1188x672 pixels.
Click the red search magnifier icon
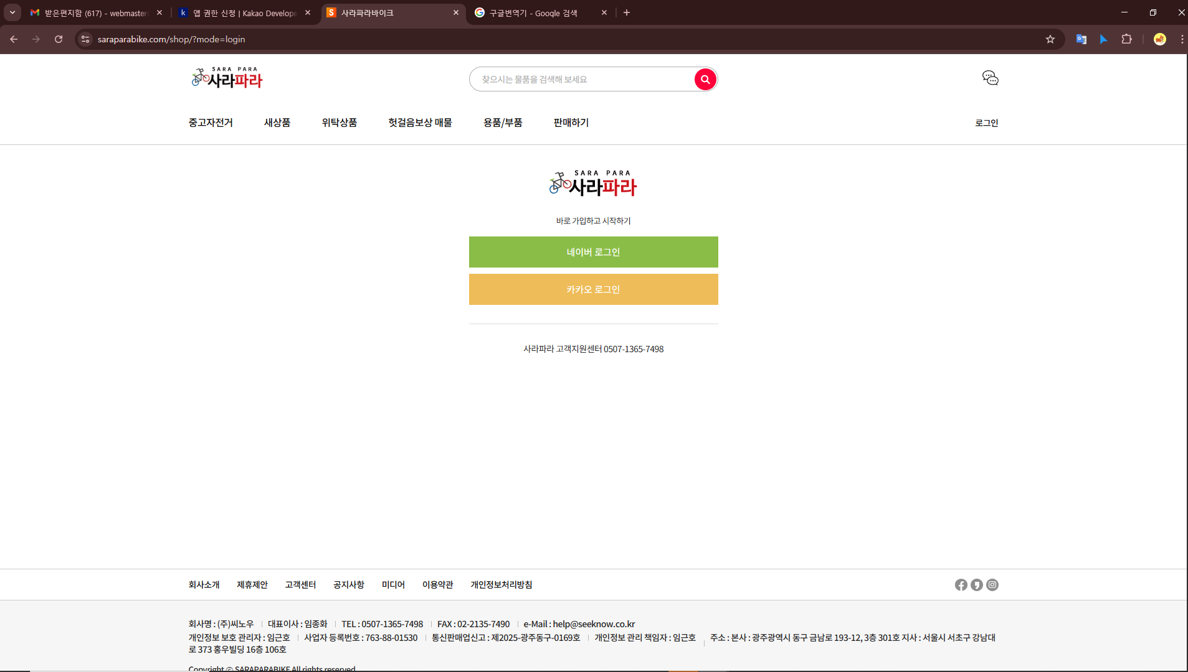click(x=705, y=80)
